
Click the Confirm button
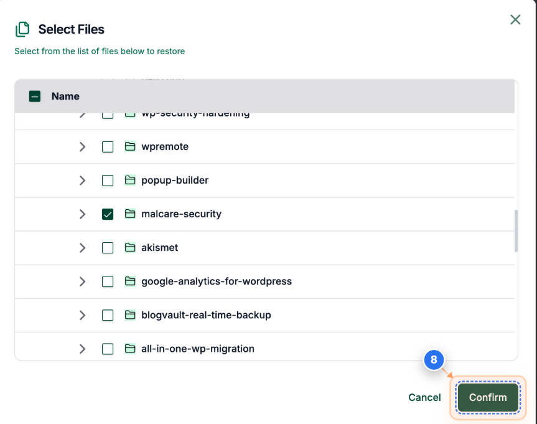(x=488, y=397)
